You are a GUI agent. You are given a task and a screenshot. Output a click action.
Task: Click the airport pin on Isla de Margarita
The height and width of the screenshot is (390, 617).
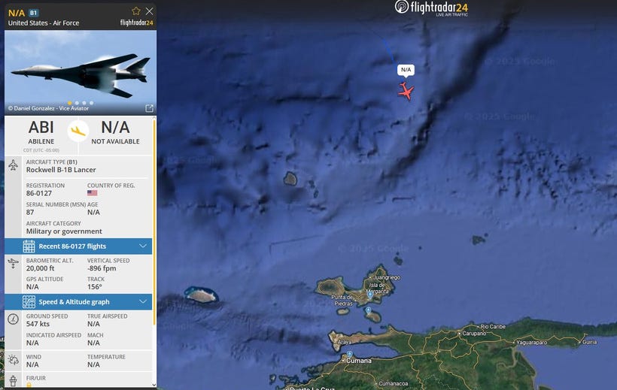(370, 295)
